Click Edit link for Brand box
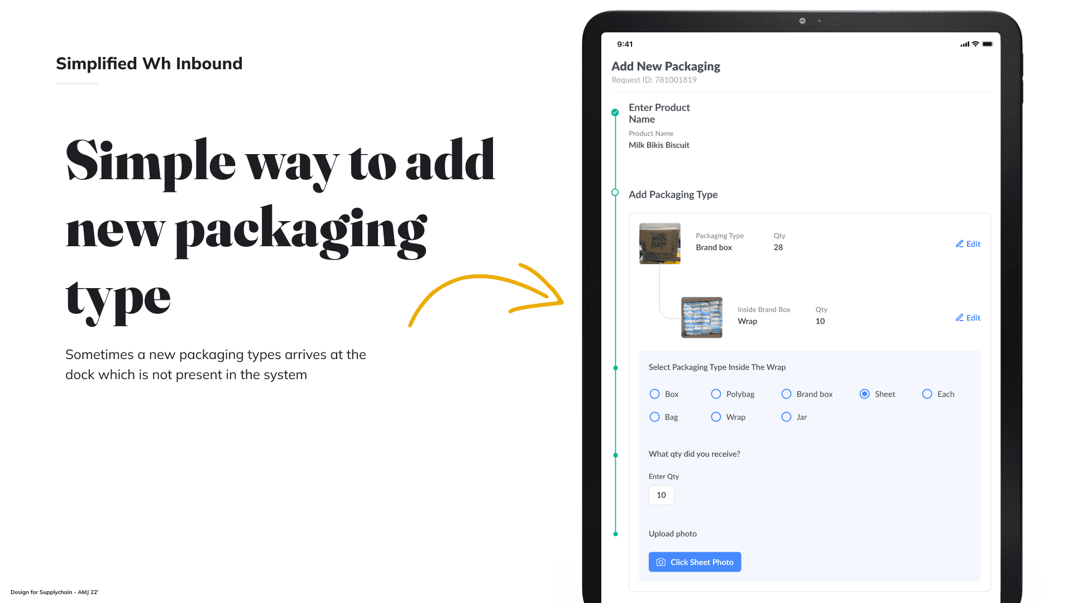 click(973, 244)
